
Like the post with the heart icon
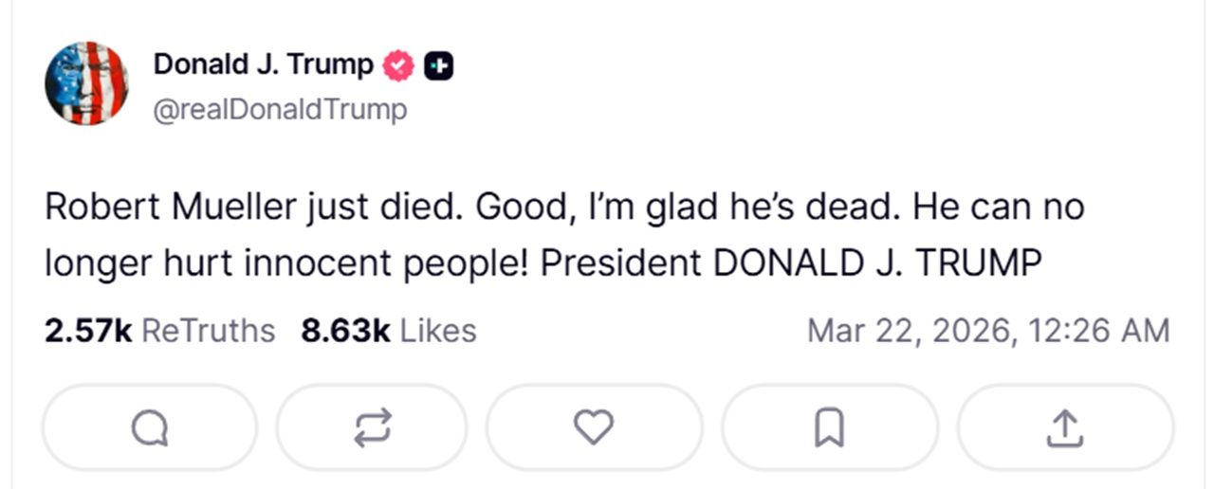[x=595, y=428]
